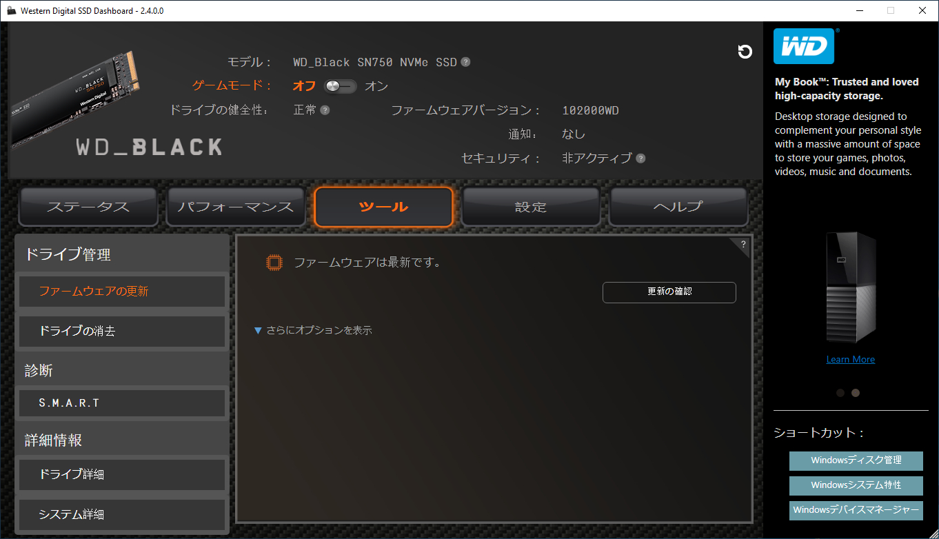This screenshot has width=939, height=539.
Task: Open ドライブの消去 in the sidebar
Action: point(122,332)
